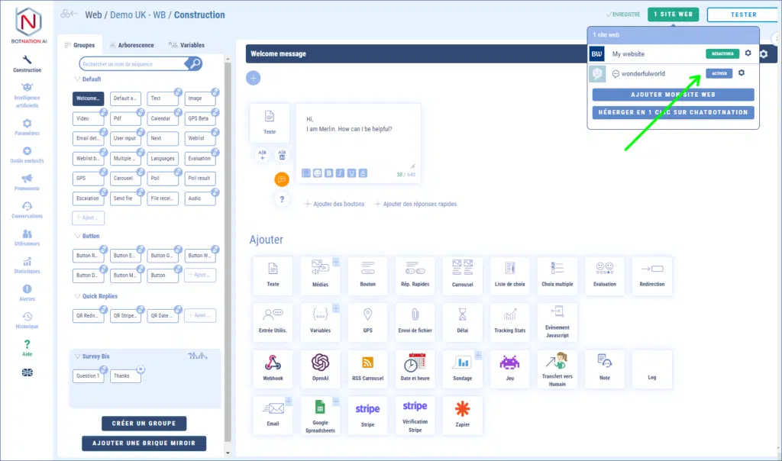
Task: Click Ajouter mon site web button
Action: pos(673,95)
